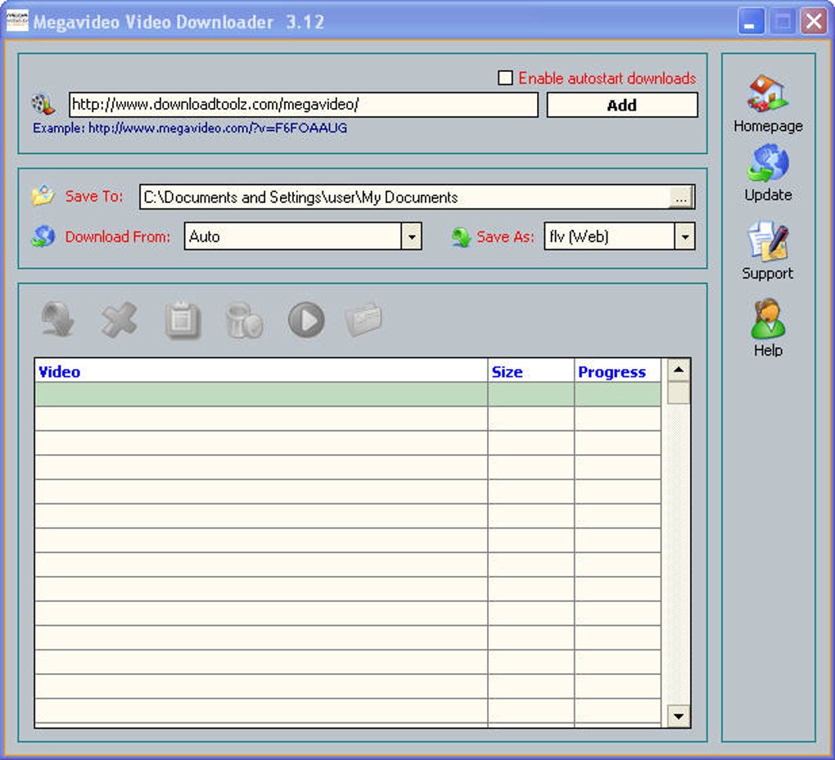
Task: Click the application icon in the title bar
Action: pyautogui.click(x=17, y=21)
